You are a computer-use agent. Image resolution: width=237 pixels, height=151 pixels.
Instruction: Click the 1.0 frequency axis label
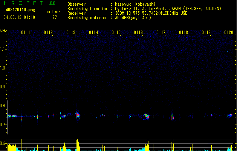click(x=3, y=68)
